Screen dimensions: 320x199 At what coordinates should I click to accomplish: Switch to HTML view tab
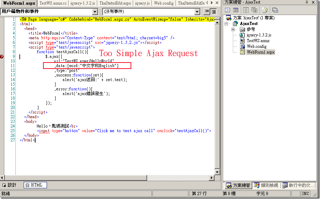[x=35, y=185]
